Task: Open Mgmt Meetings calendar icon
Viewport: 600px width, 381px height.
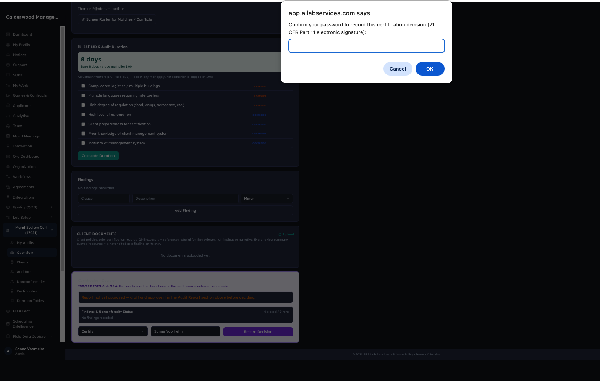Action: click(8, 136)
